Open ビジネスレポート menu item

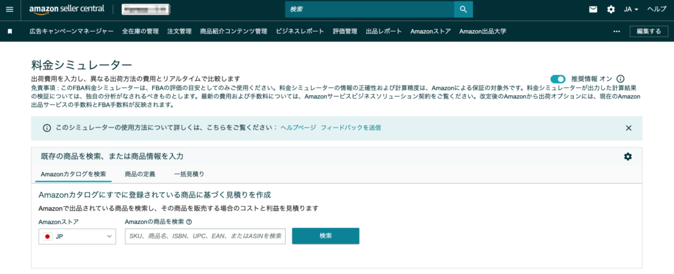(x=300, y=32)
